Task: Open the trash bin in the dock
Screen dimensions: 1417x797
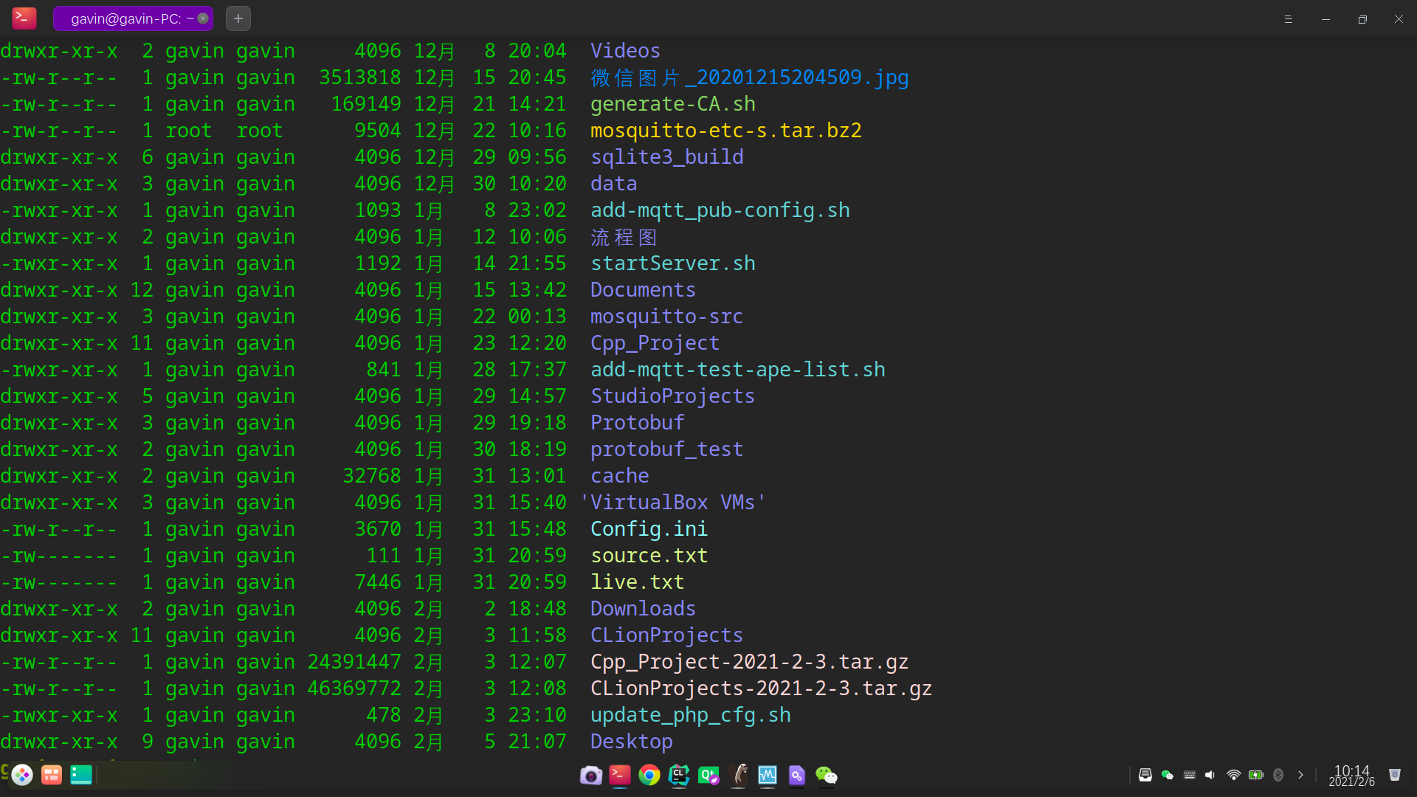Action: click(x=1394, y=775)
